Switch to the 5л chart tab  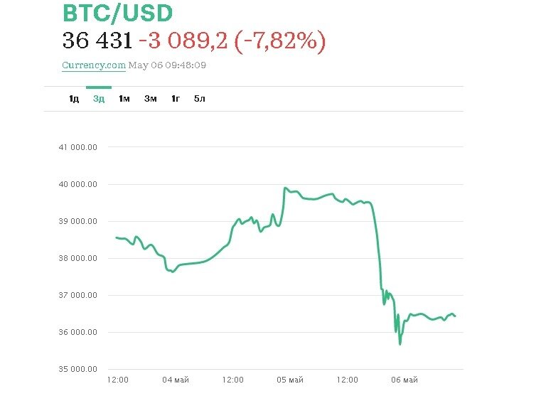coord(199,98)
